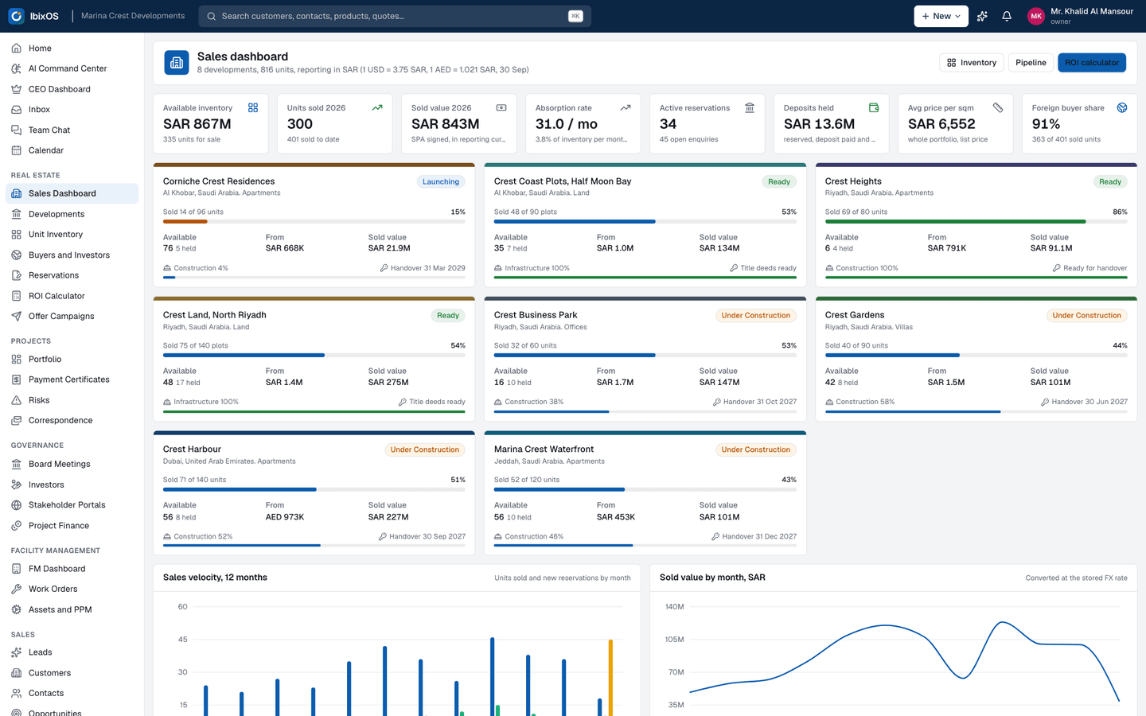Click the Crest Harbour construction progress bar
Image resolution: width=1146 pixels, height=716 pixels.
314,546
